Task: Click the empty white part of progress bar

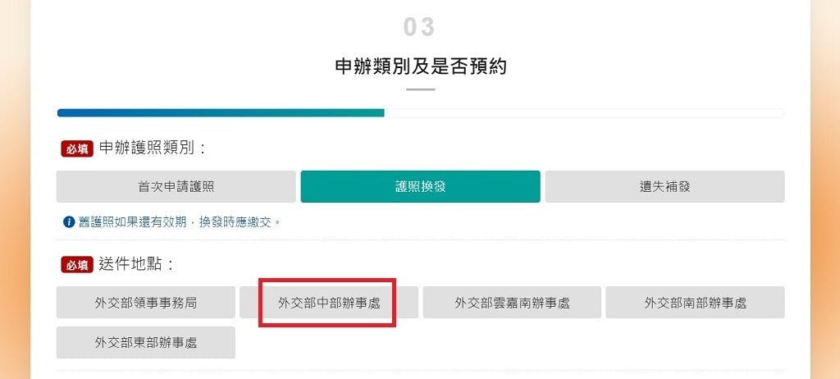Action: tap(584, 113)
